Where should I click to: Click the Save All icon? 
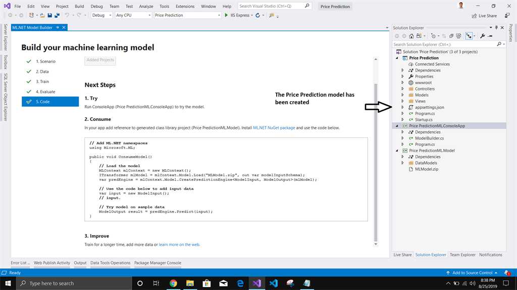tap(56, 16)
